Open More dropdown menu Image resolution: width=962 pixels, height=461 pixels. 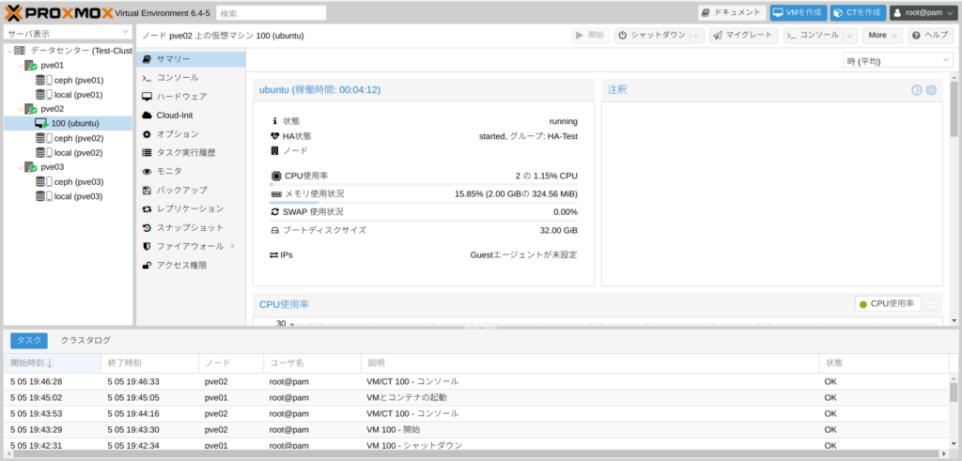click(883, 36)
